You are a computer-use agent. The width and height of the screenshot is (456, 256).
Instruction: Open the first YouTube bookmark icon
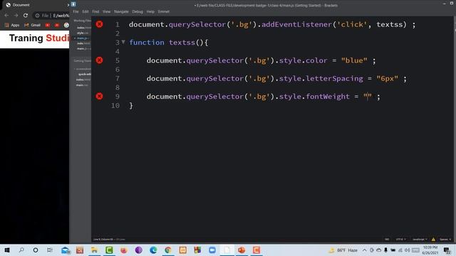[48, 26]
